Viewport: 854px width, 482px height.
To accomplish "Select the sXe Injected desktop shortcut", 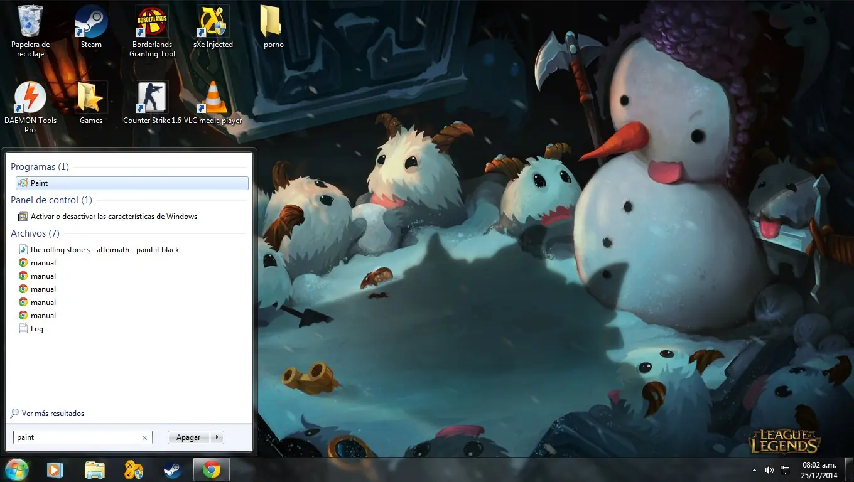I will point(213,27).
